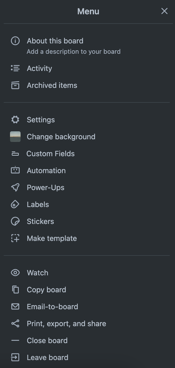Click the Custom Fields icon
Image resolution: width=175 pixels, height=368 pixels.
pos(15,154)
